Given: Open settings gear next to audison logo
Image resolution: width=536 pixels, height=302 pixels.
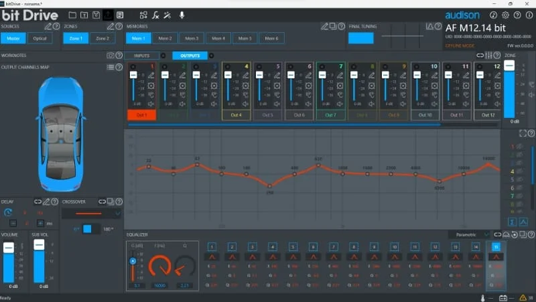Looking at the screenshot, I should click(x=505, y=15).
